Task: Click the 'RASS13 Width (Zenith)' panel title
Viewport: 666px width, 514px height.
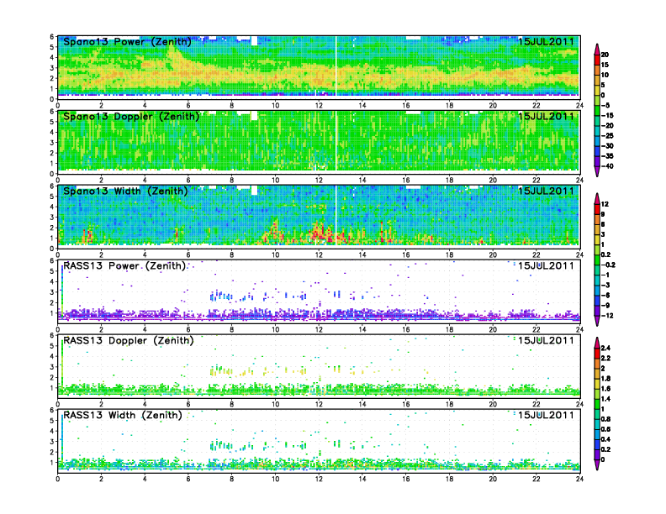Action: (123, 415)
